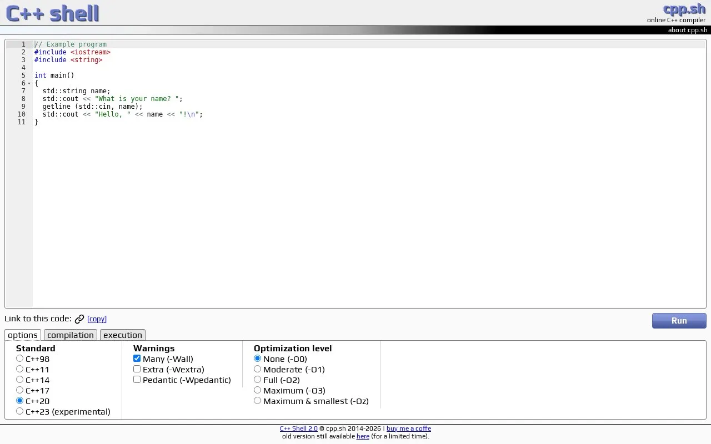Select None (-O0) optimization level
The image size is (711, 444).
tap(258, 359)
